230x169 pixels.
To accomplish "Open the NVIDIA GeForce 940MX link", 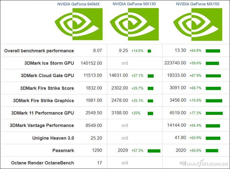I will click(x=79, y=4).
